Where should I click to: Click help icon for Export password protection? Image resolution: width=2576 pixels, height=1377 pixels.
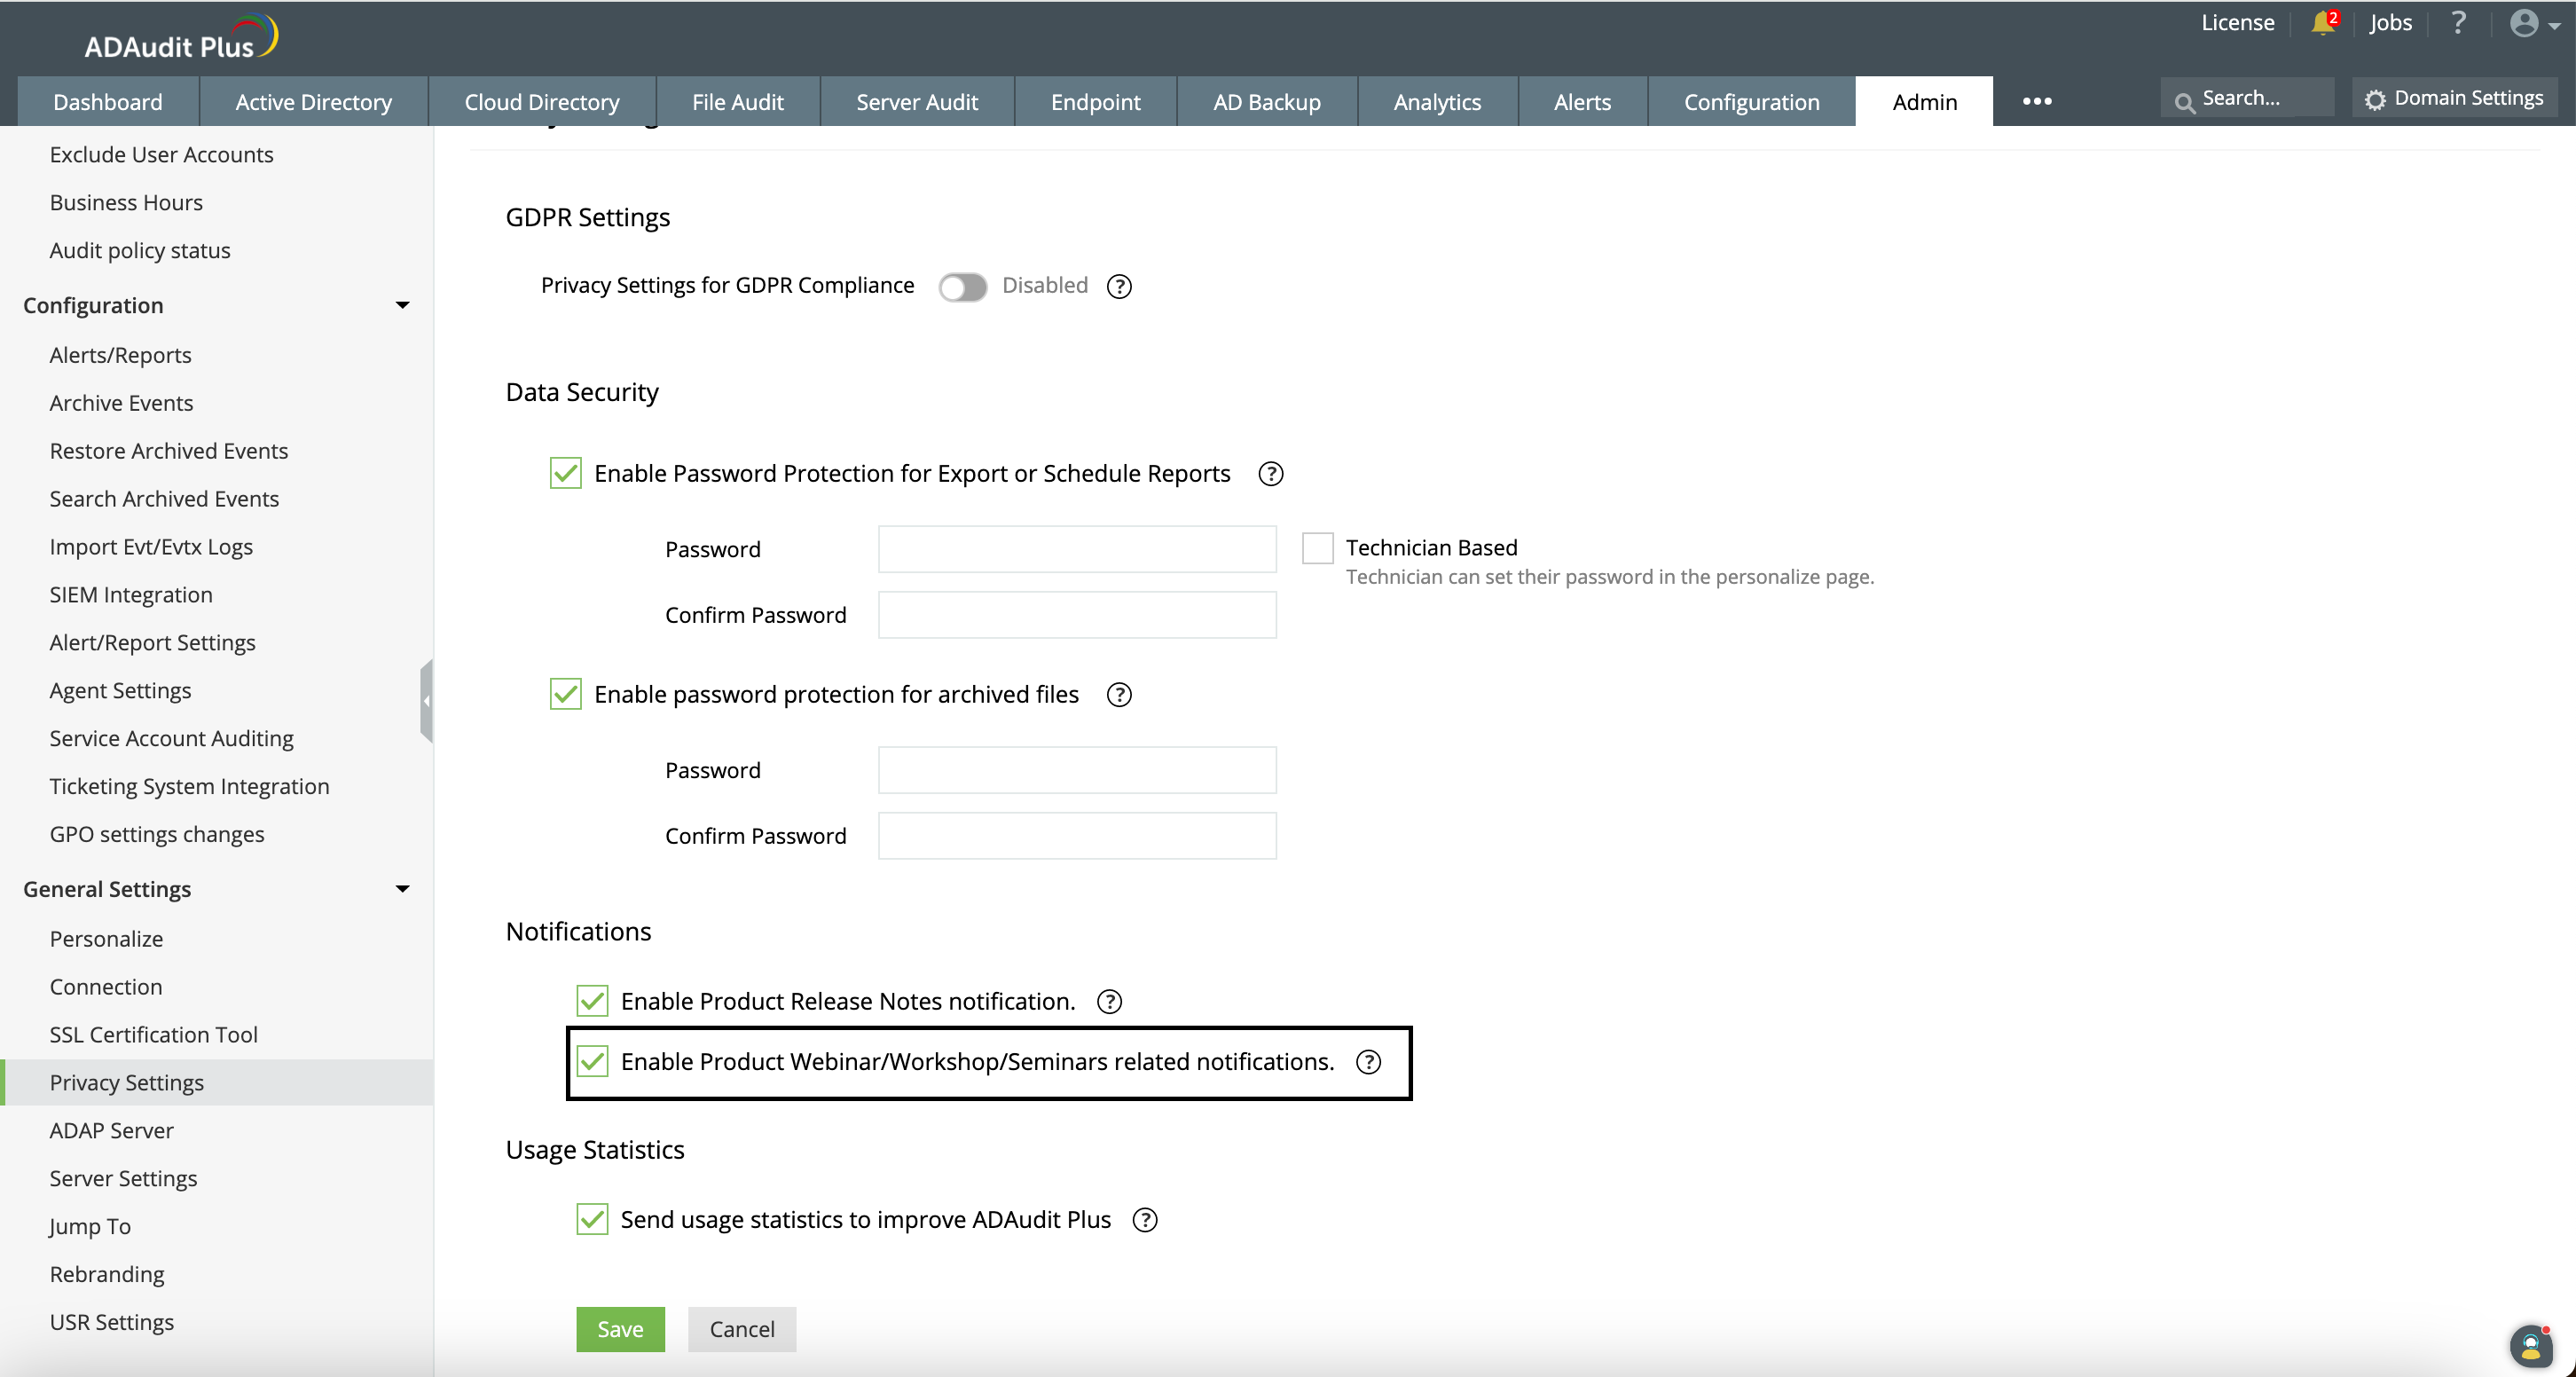[1270, 474]
